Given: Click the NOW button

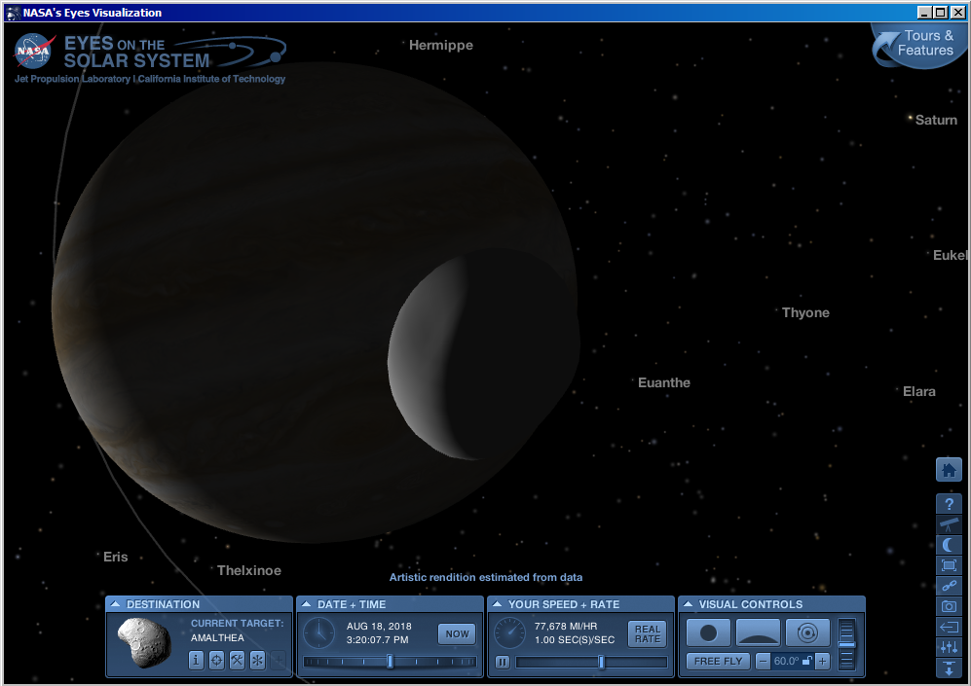Looking at the screenshot, I should [x=457, y=633].
